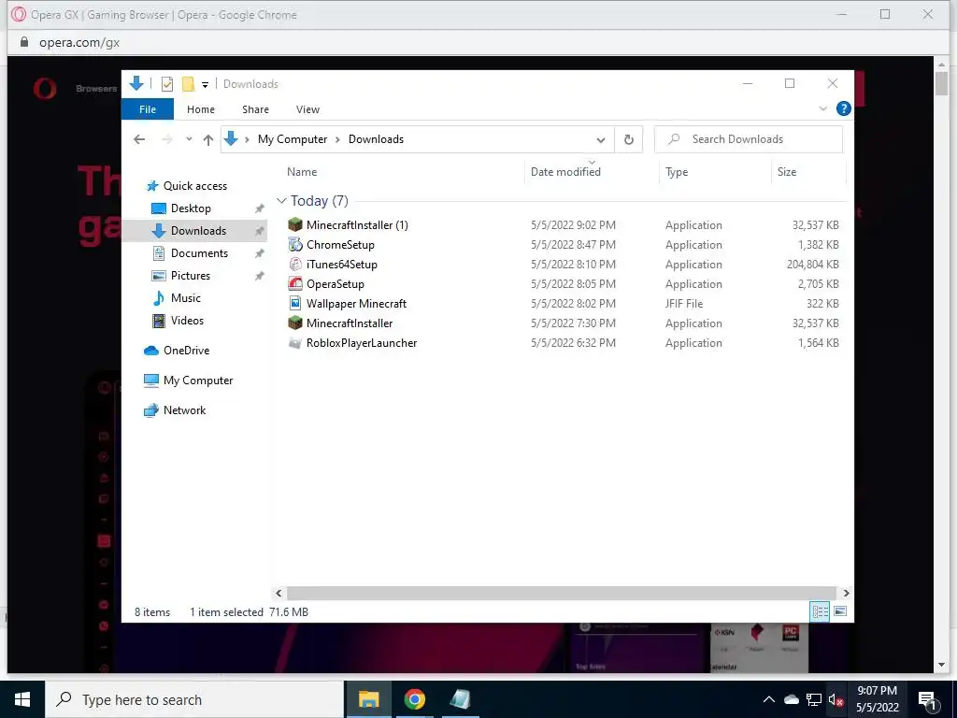Click the Music note icon in sidebar
This screenshot has width=957, height=718.
(159, 298)
